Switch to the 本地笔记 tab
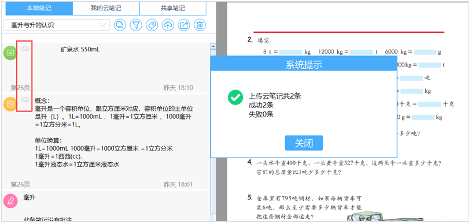 tap(39, 9)
